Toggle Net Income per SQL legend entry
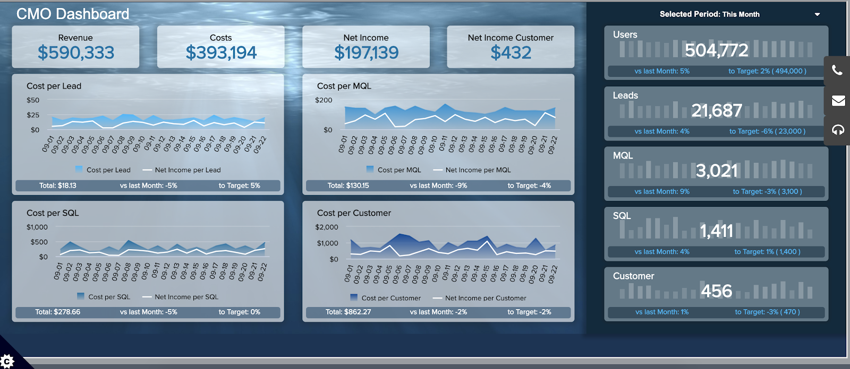Screen dimensions: 850x369 (180, 297)
